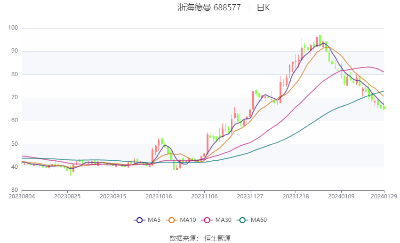Click the 日K label in title
Image resolution: width=400 pixels, height=243 pixels.
pos(263,8)
